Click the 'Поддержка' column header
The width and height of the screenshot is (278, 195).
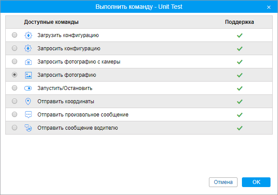pos(239,22)
